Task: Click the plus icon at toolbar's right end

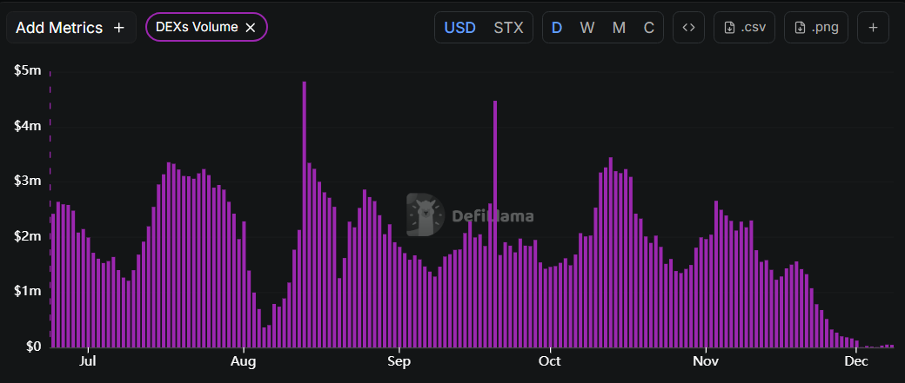Action: coord(873,28)
